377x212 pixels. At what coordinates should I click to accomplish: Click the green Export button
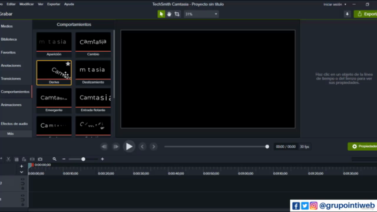pyautogui.click(x=365, y=14)
